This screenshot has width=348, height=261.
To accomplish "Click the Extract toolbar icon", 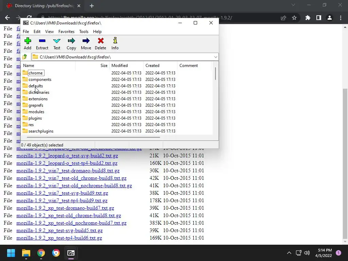I will (42, 43).
